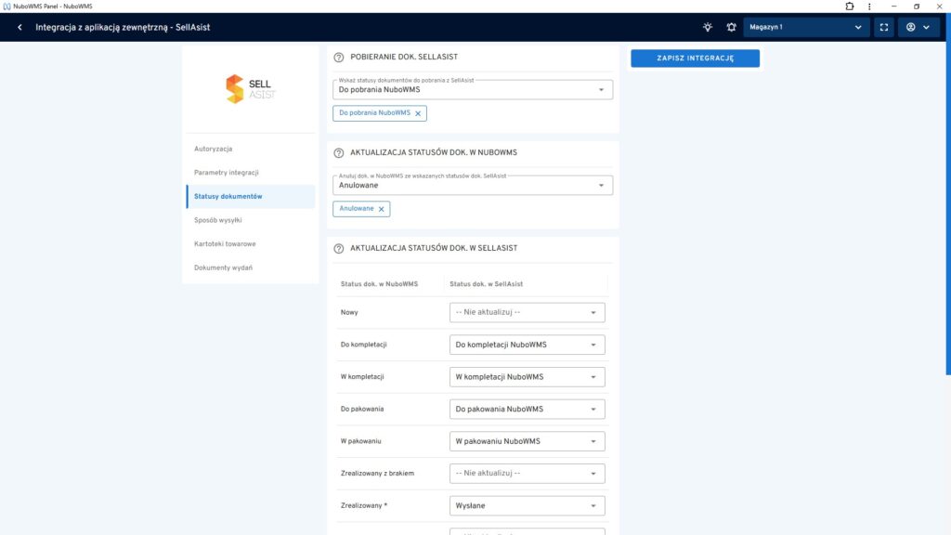
Task: Expand the 'Wysłane' dropdown for Zrealizowany
Action: click(x=527, y=506)
